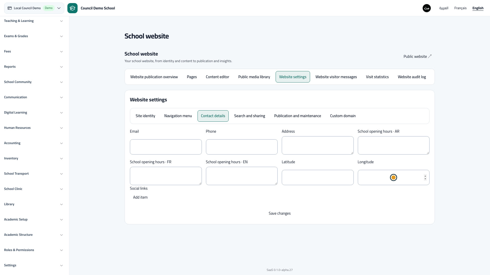Viewport: 490px width, 275px height.
Task: Select Publication and maintenance sub-tab
Action: click(x=298, y=116)
